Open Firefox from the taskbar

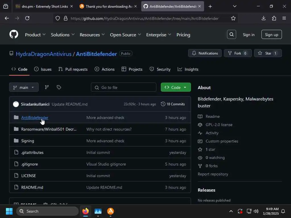(86, 211)
